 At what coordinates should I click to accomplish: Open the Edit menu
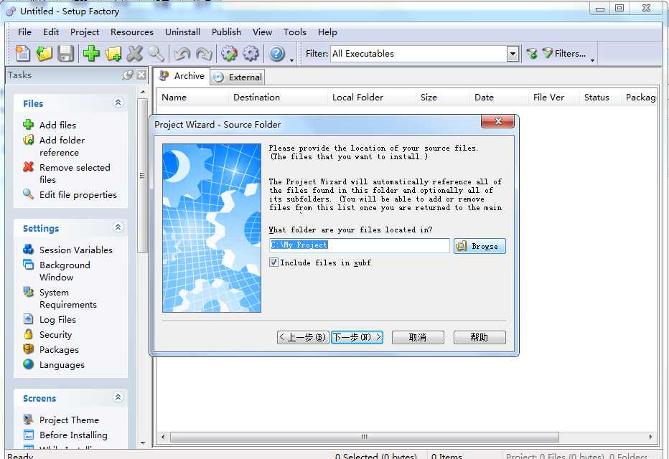(51, 32)
